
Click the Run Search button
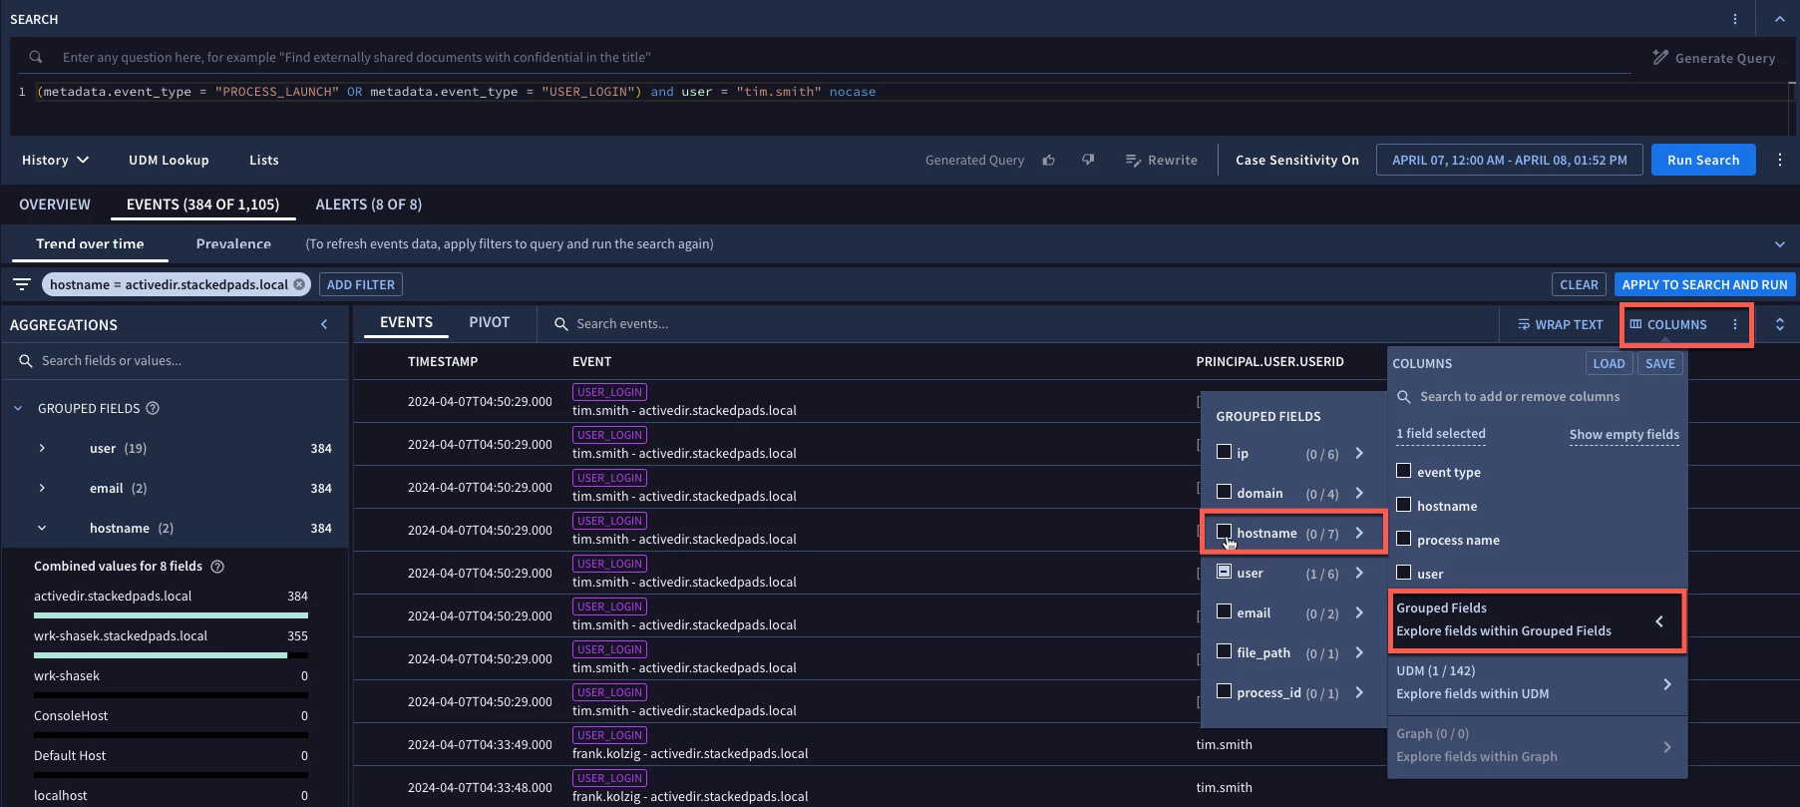pos(1703,160)
